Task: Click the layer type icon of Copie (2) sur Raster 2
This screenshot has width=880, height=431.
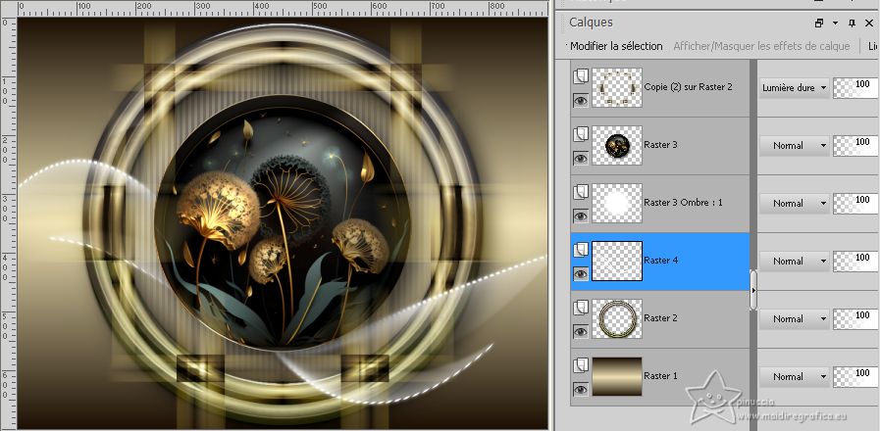Action: pos(581,76)
